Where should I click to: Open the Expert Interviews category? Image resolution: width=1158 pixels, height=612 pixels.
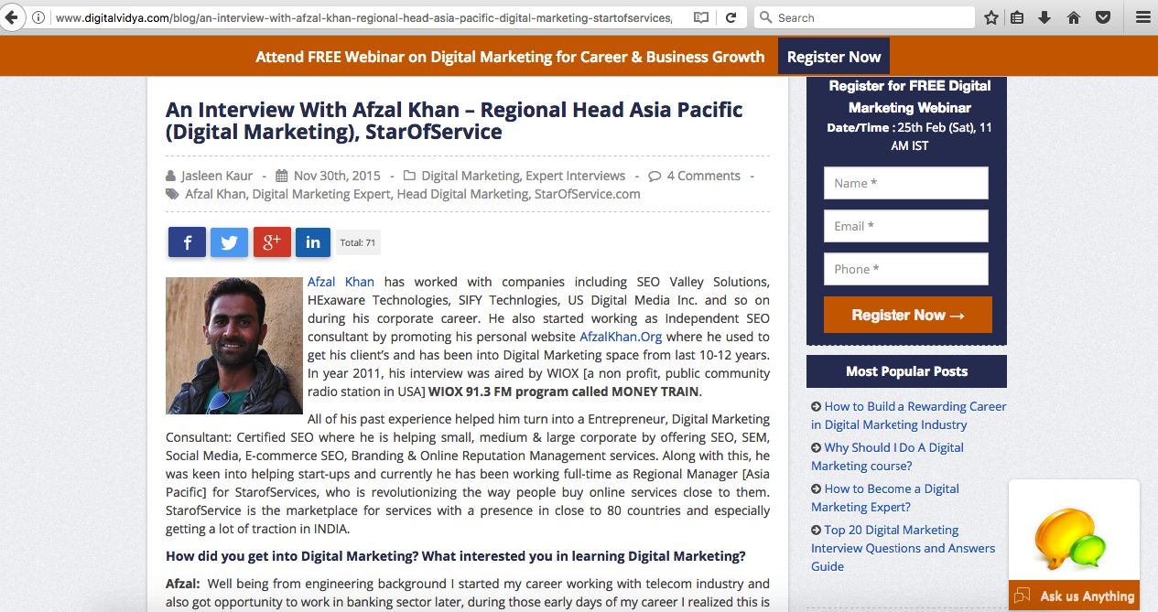click(573, 175)
